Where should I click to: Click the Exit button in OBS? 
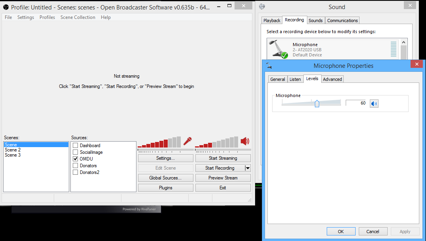(223, 188)
